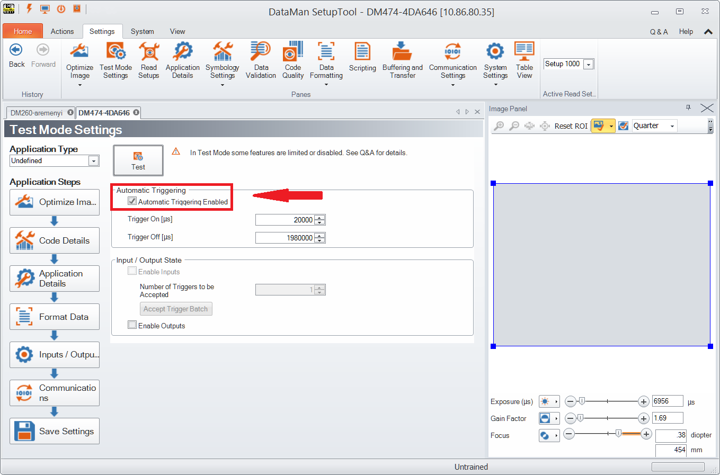Open the Setup 1000 dropdown
Image resolution: width=720 pixels, height=475 pixels.
[588, 65]
